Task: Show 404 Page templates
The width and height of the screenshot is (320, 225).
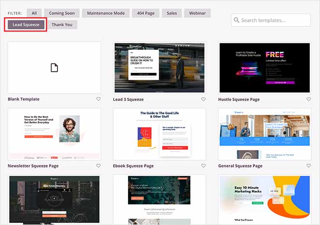Action: click(145, 13)
